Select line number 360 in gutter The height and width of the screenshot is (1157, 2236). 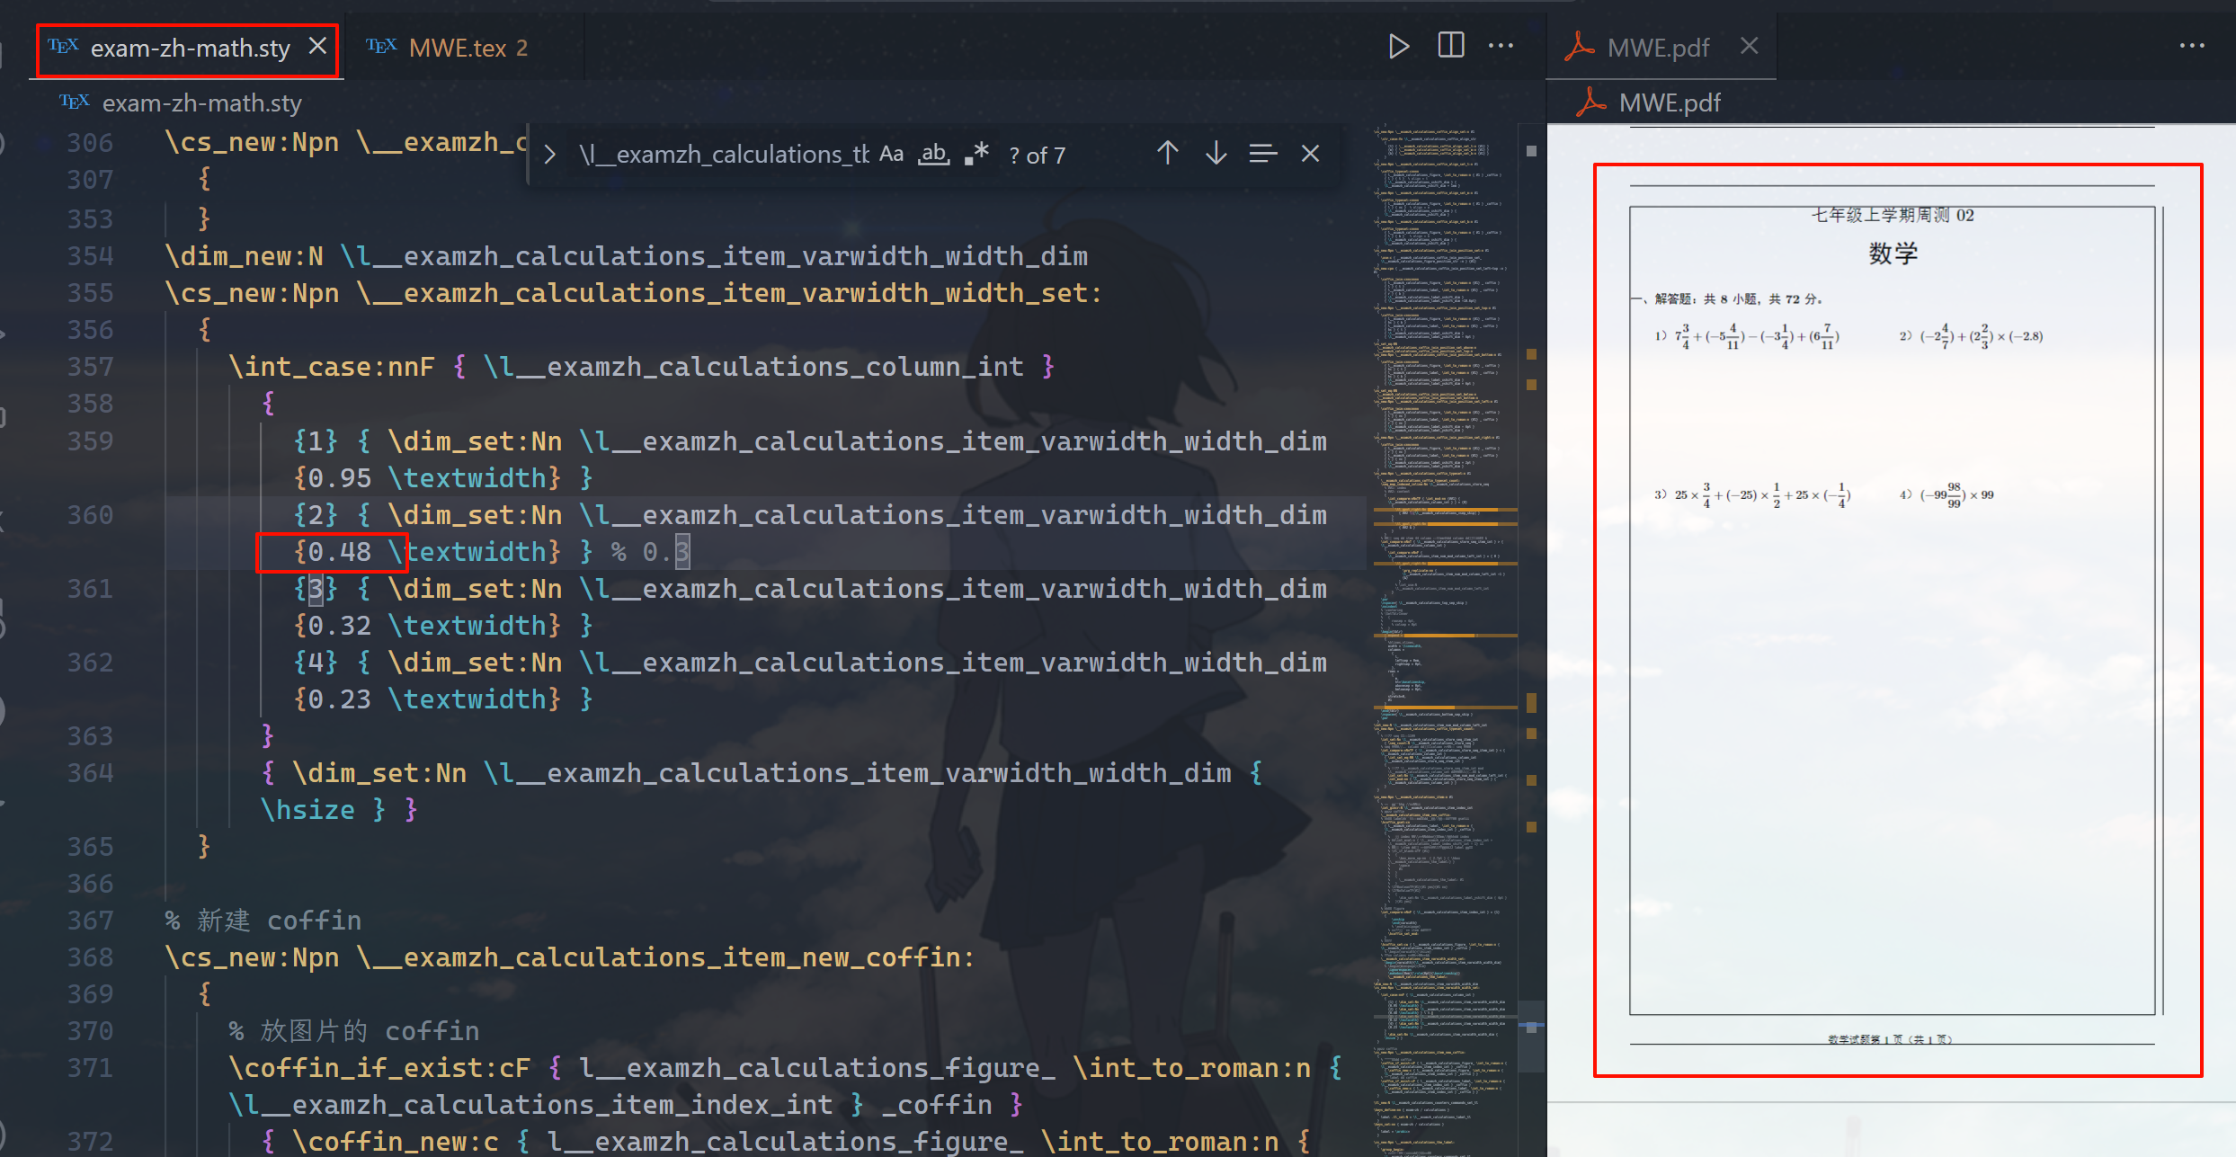91,515
